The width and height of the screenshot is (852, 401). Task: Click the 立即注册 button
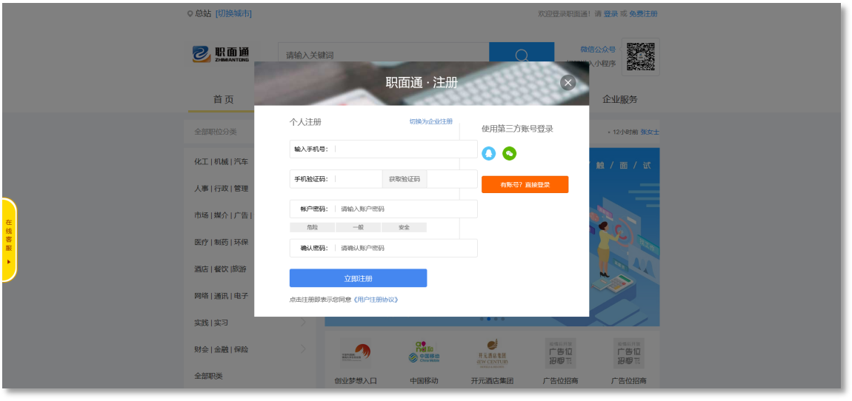358,278
